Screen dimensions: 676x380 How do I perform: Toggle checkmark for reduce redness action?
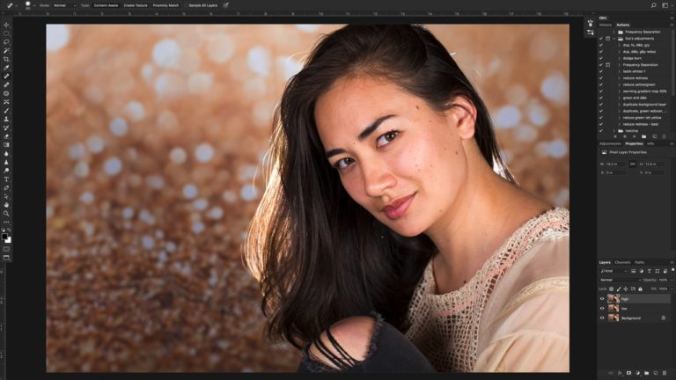(x=601, y=78)
